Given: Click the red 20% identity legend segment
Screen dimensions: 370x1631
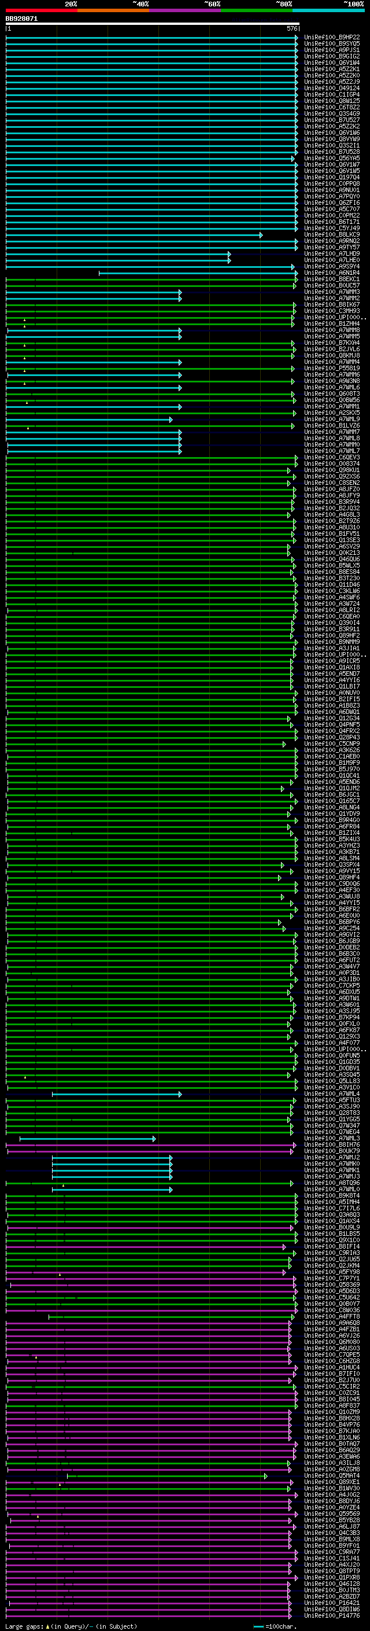Looking at the screenshot, I should click(x=41, y=10).
